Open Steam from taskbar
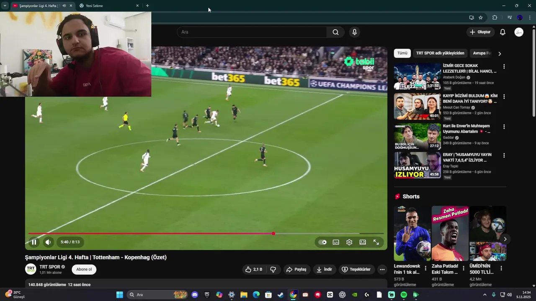The image size is (536, 301). (281, 295)
